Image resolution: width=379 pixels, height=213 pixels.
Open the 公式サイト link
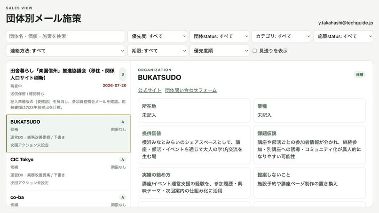tap(150, 90)
